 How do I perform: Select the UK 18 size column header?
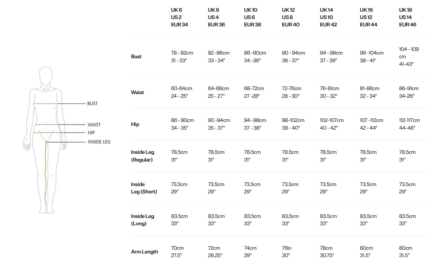point(408,17)
